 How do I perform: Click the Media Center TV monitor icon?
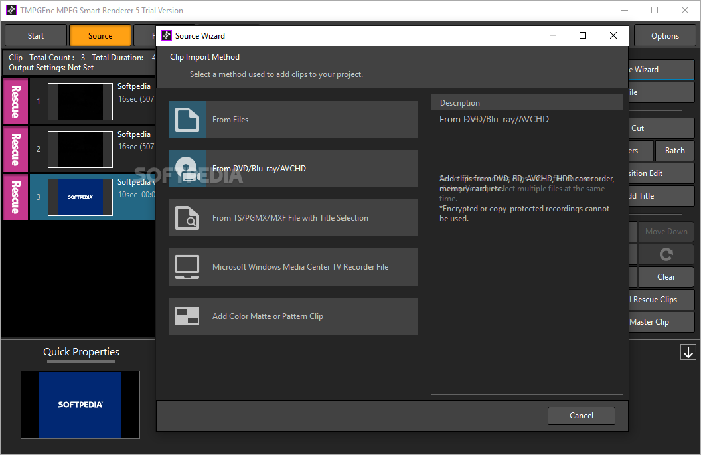(x=187, y=267)
